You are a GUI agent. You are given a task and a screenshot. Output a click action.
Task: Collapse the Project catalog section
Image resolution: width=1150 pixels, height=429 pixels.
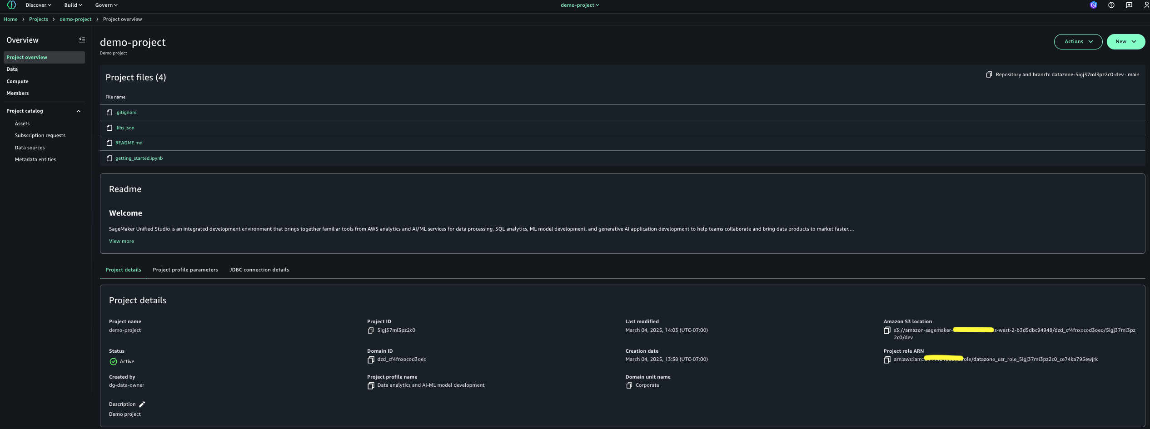[79, 111]
